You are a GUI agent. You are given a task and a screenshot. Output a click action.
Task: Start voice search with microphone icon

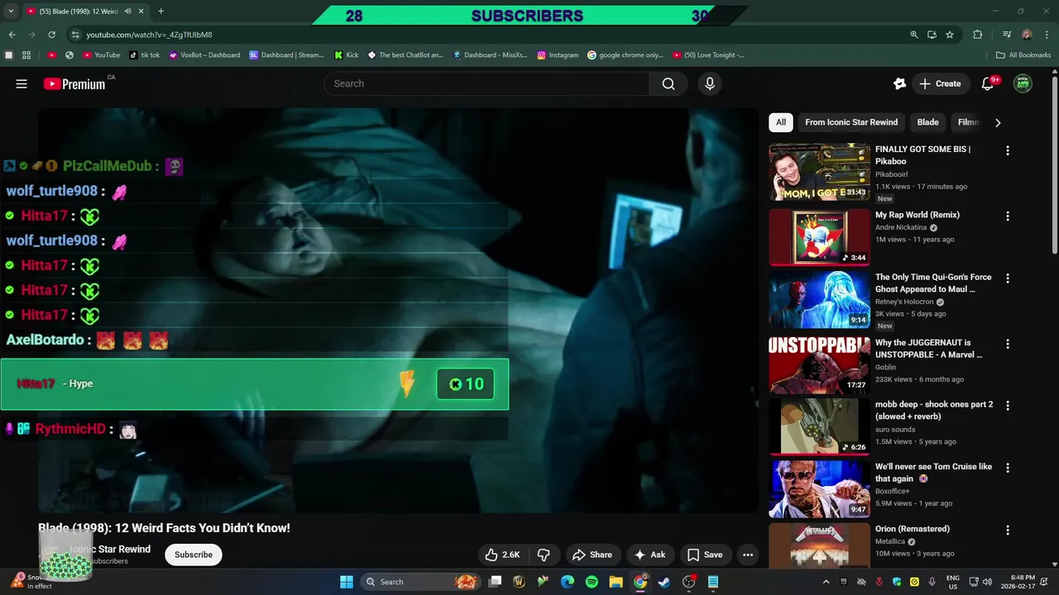(709, 83)
